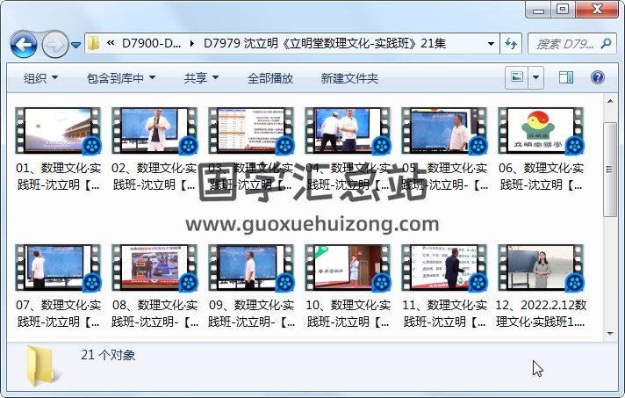Open the view options dropdown arrow
The image size is (625, 398).
(x=535, y=78)
